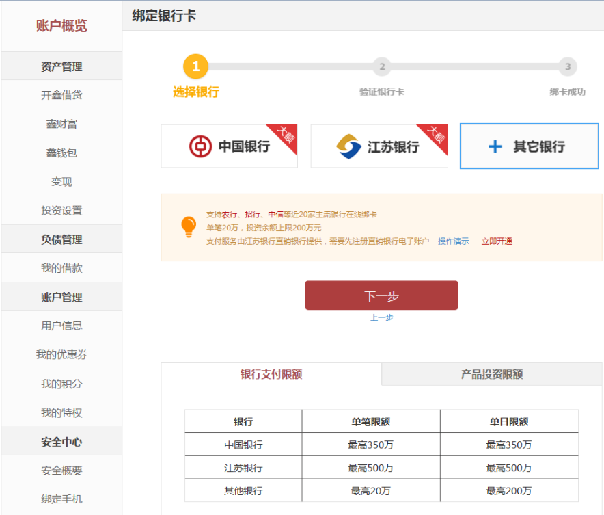Image resolution: width=604 pixels, height=515 pixels.
Task: Open 投资设置 in the sidebar
Action: click(x=61, y=211)
